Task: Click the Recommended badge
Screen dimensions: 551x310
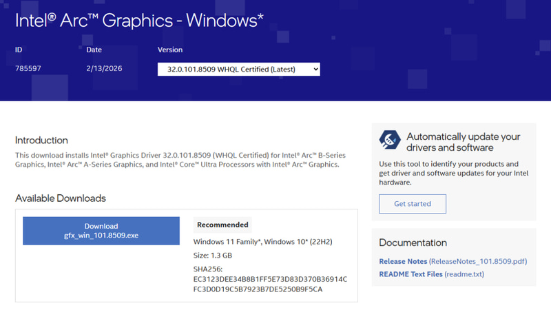Action: [222, 225]
